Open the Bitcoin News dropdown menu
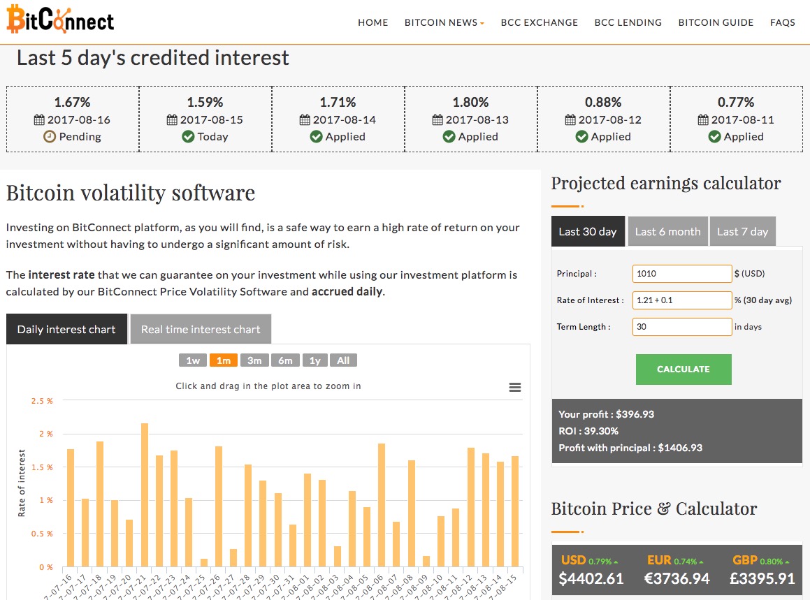The height and width of the screenshot is (600, 810). [x=444, y=23]
